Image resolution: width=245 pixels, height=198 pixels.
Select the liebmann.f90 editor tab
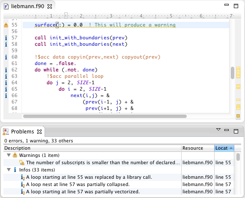(27, 6)
